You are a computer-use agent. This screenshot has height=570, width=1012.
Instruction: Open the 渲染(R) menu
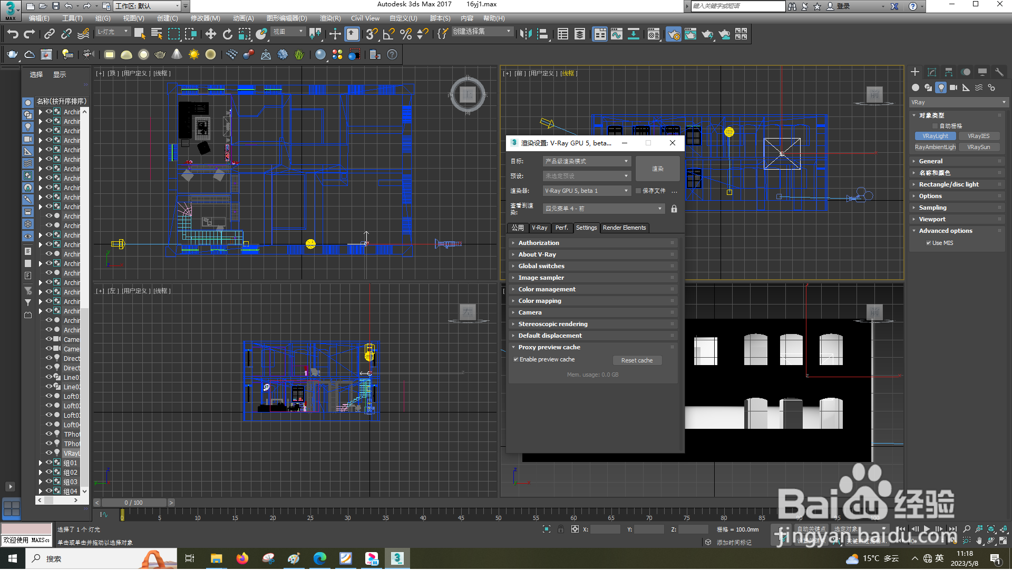click(330, 18)
